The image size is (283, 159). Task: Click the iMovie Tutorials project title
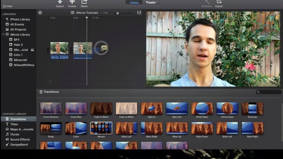(87, 13)
